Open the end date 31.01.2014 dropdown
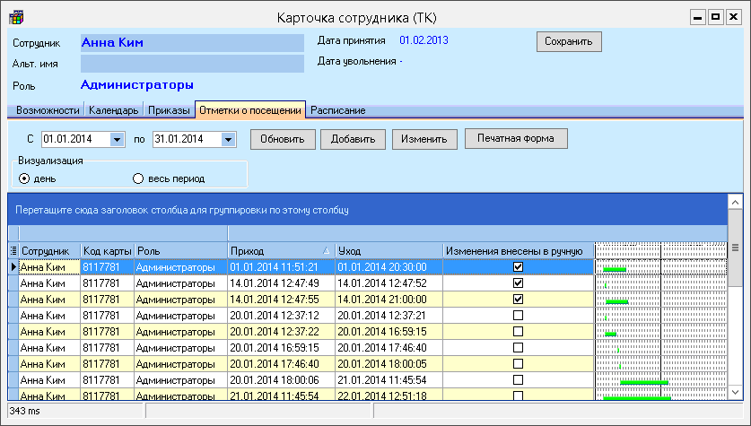Viewport: 751px width, 426px height. (x=229, y=139)
